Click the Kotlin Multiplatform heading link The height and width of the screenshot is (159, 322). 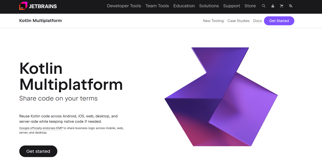click(x=41, y=21)
